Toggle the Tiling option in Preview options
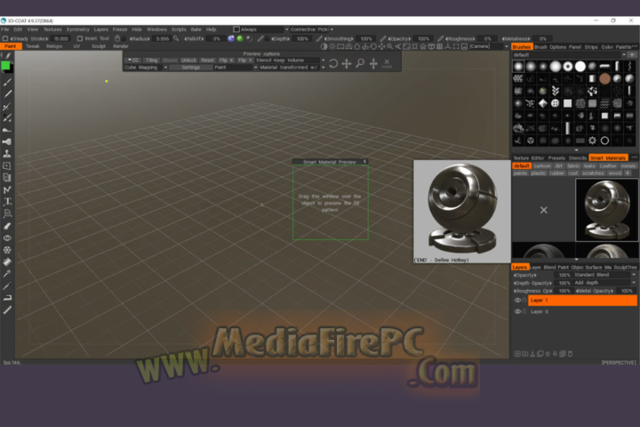The image size is (640, 427). pos(151,60)
